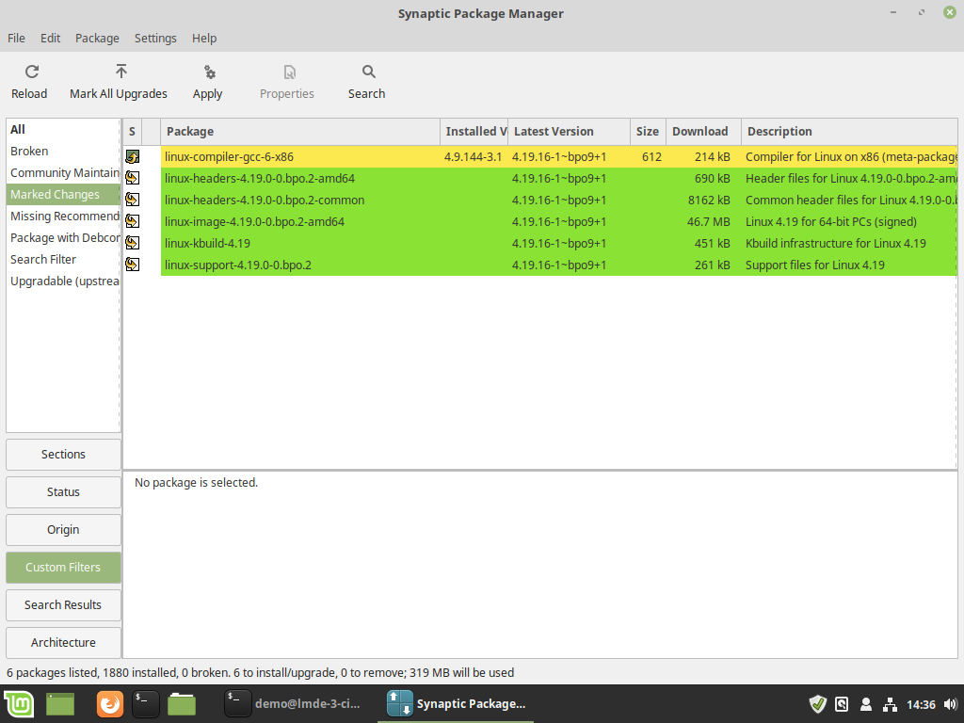Select the Broken filter
The height and width of the screenshot is (723, 964).
coord(63,152)
